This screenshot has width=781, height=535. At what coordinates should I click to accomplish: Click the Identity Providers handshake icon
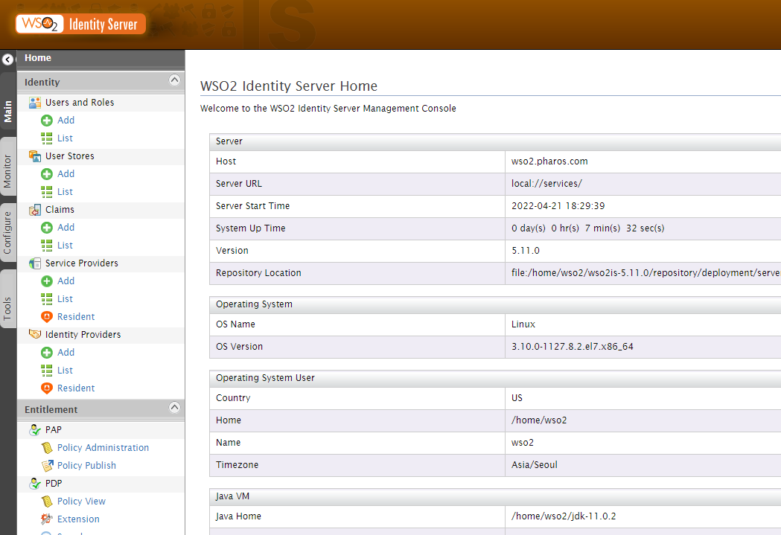click(x=35, y=334)
